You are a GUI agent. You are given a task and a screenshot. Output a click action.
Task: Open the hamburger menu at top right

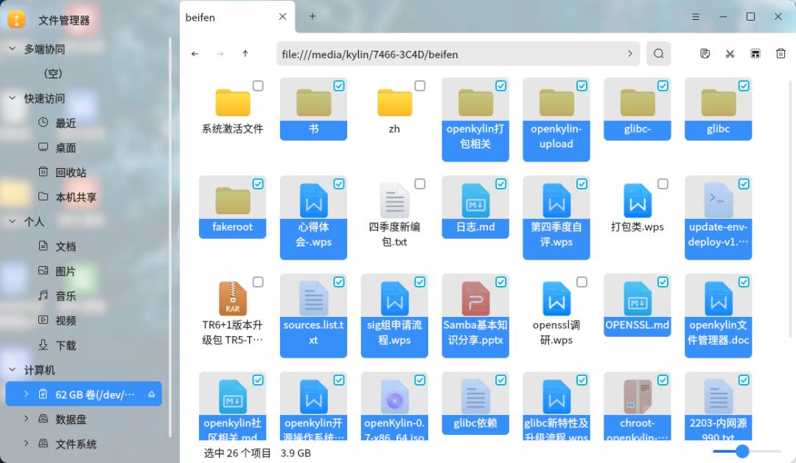[x=696, y=16]
